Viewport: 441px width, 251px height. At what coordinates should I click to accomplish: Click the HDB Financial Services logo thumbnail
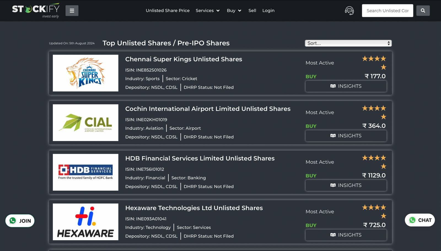coord(85,172)
